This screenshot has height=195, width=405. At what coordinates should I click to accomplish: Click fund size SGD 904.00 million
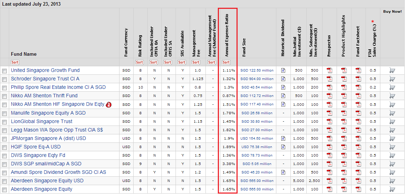pyautogui.click(x=257, y=79)
